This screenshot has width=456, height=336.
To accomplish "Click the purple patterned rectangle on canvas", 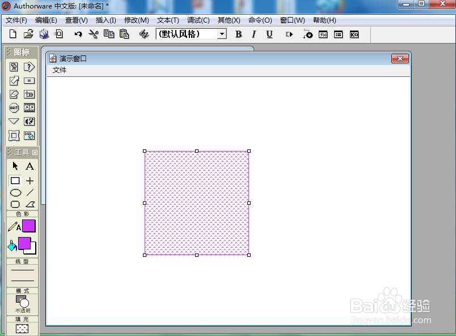I will point(197,203).
